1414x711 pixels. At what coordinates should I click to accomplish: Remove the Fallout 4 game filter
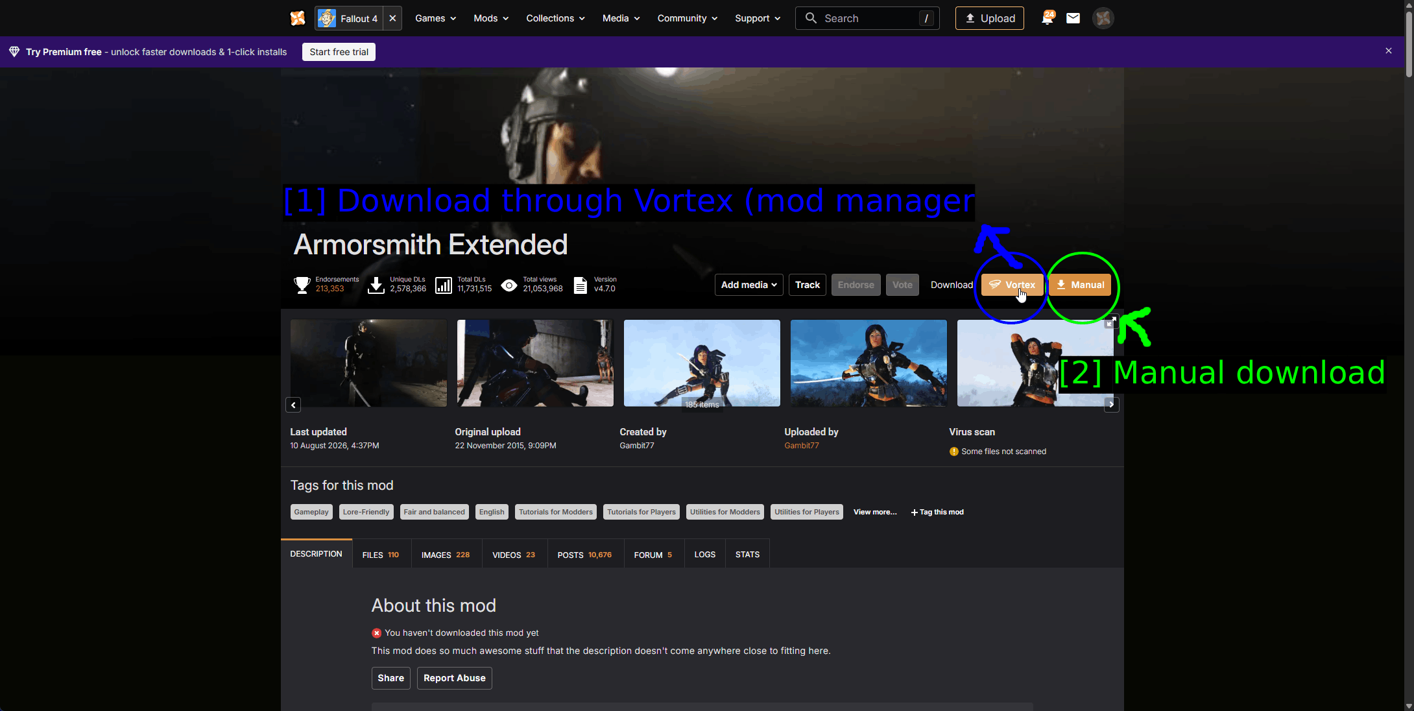(x=392, y=18)
